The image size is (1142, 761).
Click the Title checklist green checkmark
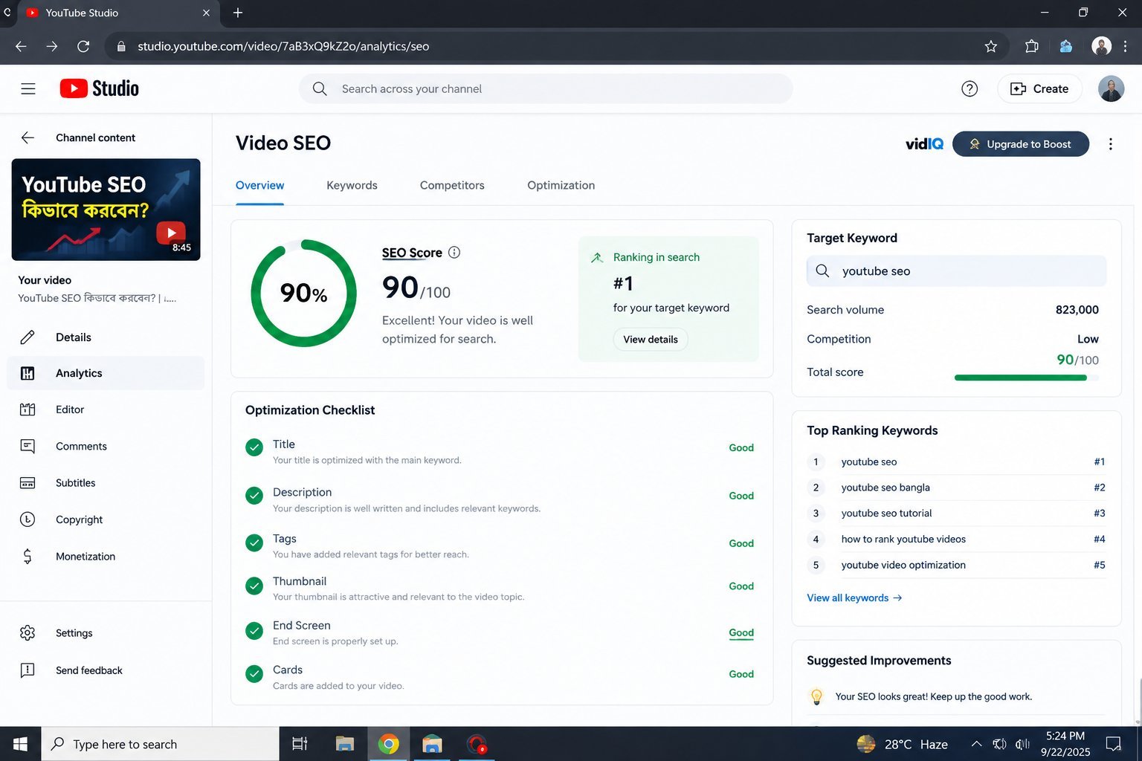coord(254,447)
